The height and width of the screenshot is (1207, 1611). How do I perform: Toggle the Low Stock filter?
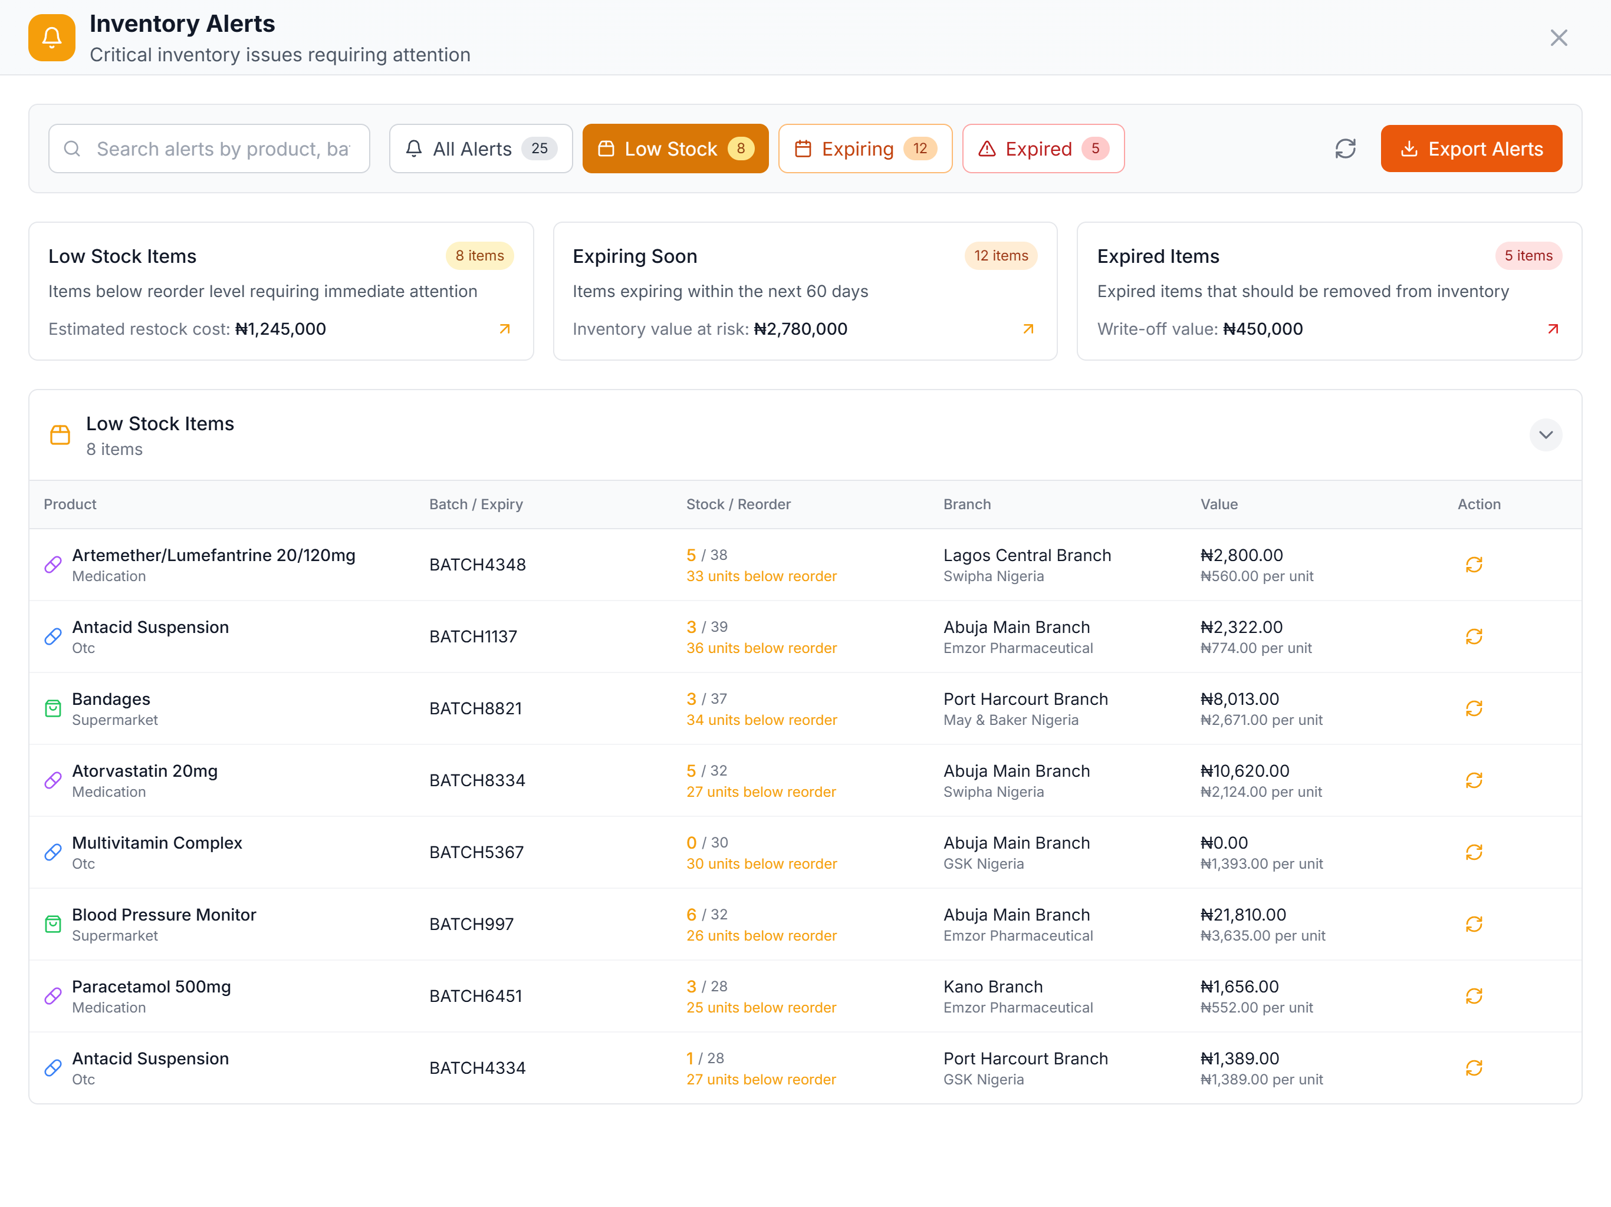coord(675,149)
